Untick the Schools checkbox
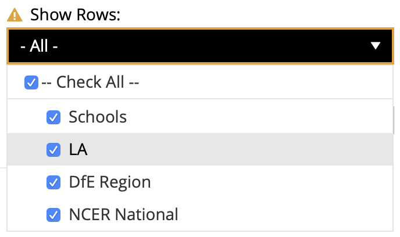Screen dimensions: 400x237 (53, 117)
